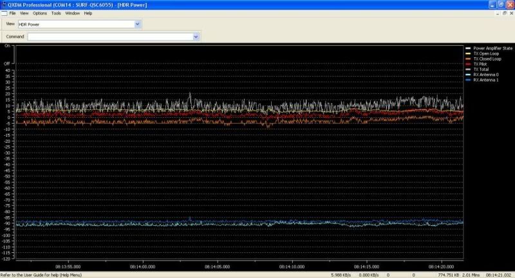Maximize the QXDM Professional main window
This screenshot has height=278, width=515.
501,5
